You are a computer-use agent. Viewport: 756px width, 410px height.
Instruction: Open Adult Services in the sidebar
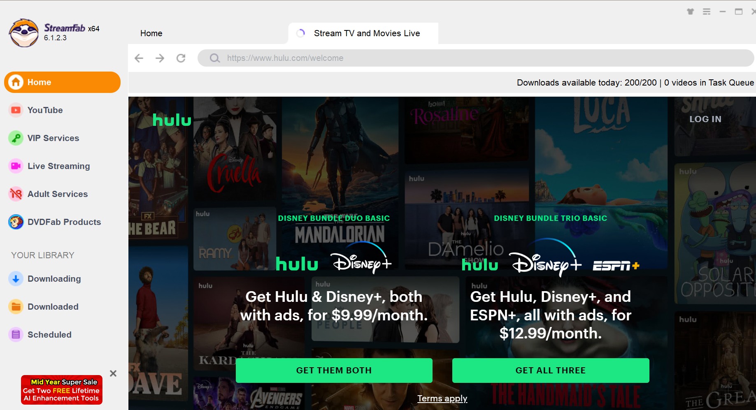pos(62,194)
